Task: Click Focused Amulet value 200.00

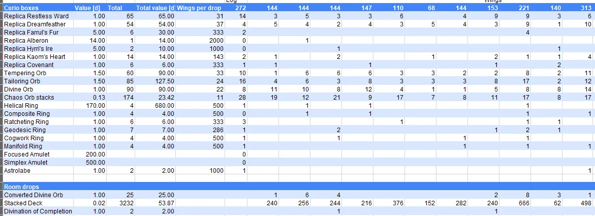Action: [x=96, y=155]
